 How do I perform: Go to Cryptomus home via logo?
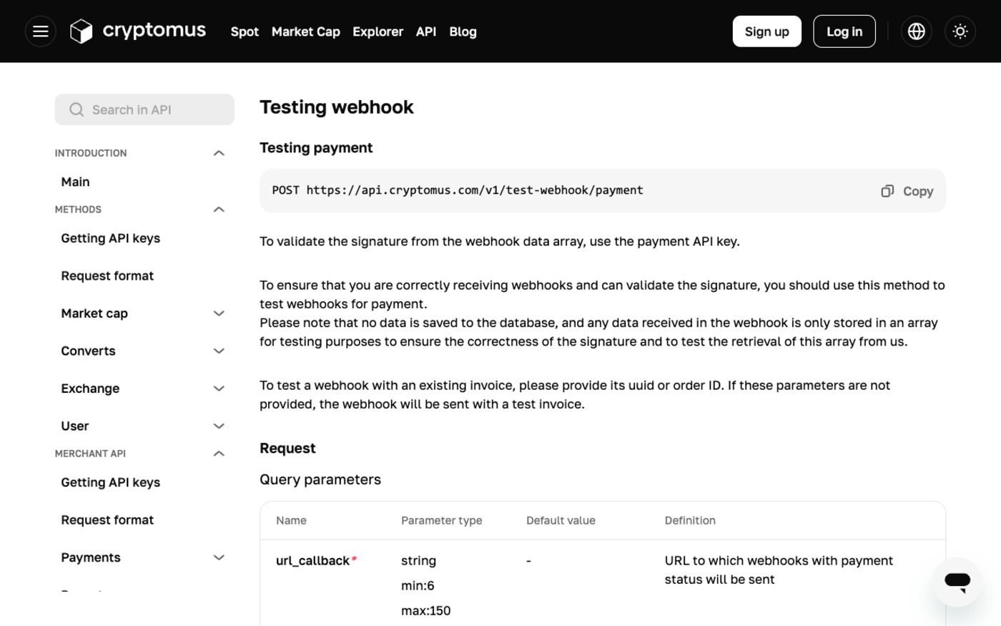coord(138,31)
